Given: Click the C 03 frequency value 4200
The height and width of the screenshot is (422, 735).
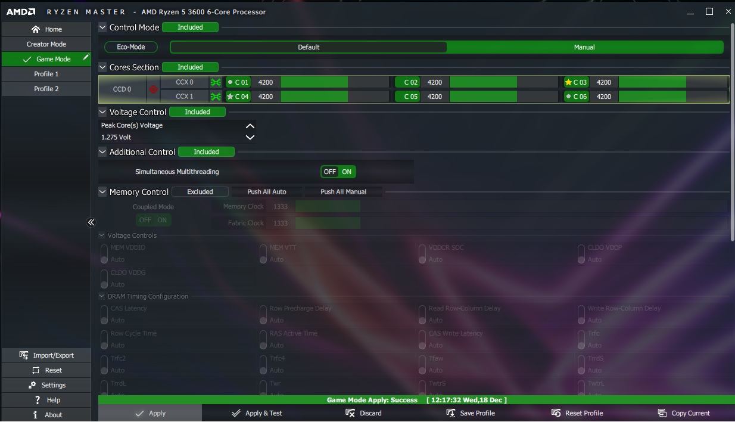Looking at the screenshot, I should click(x=604, y=82).
